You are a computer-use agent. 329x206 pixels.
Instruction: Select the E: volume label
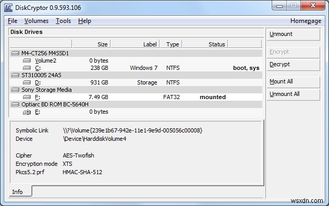[38, 112]
